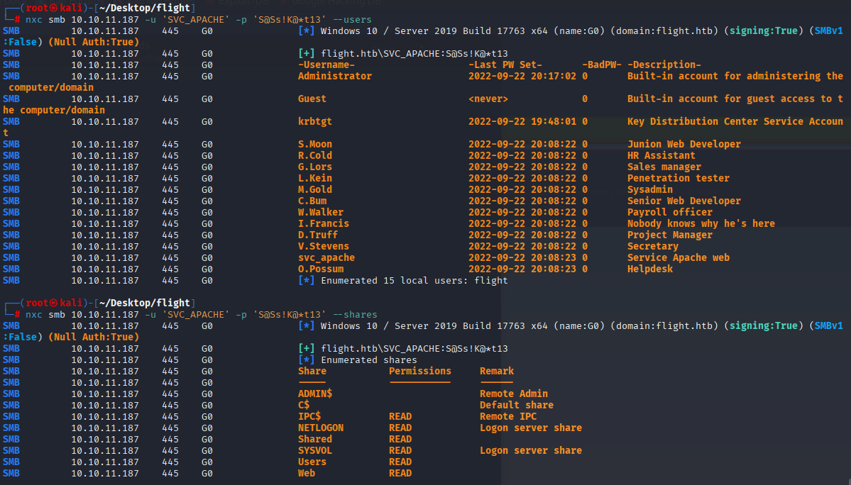Select the M.Gold username

pyautogui.click(x=315, y=190)
